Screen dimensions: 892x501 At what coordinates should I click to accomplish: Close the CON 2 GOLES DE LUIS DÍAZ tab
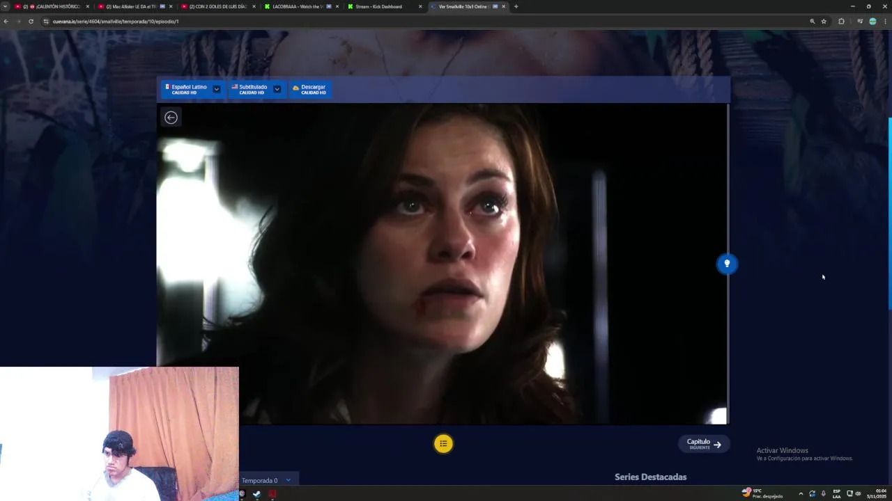[x=254, y=6]
